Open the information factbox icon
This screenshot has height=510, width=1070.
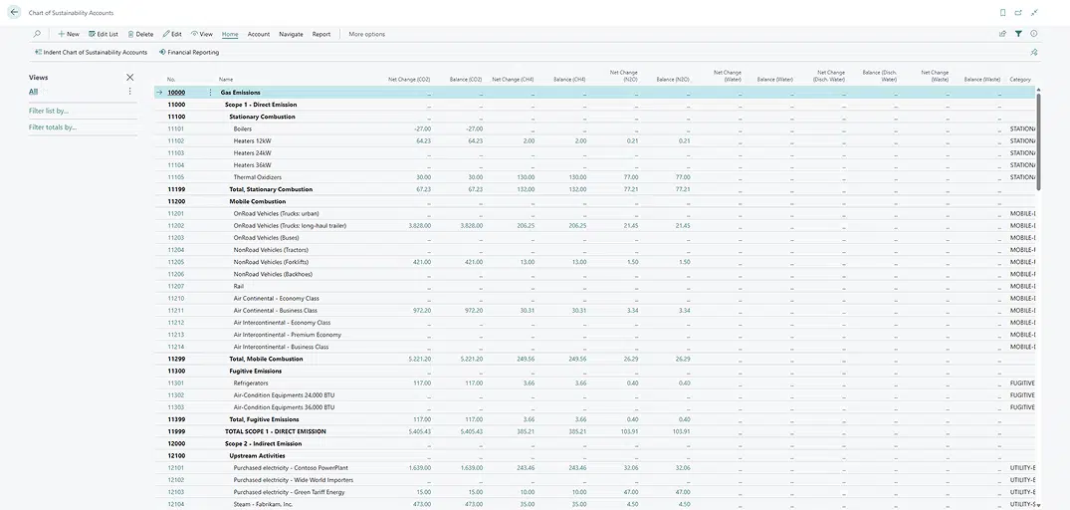[1034, 34]
